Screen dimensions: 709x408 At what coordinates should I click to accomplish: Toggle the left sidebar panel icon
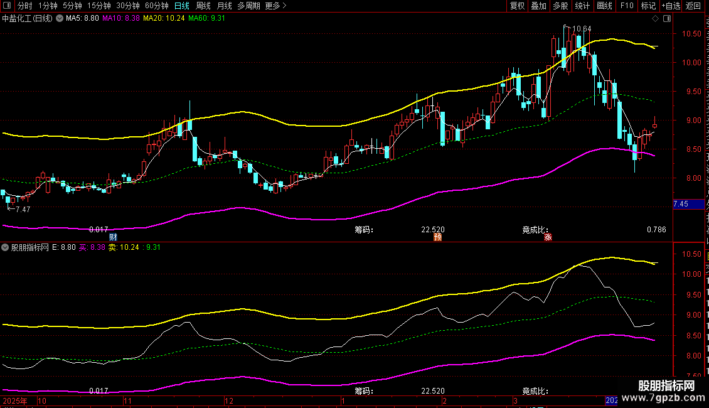[x=8, y=6]
